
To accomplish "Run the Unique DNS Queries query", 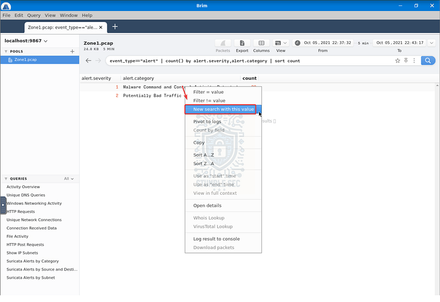I will (26, 195).
